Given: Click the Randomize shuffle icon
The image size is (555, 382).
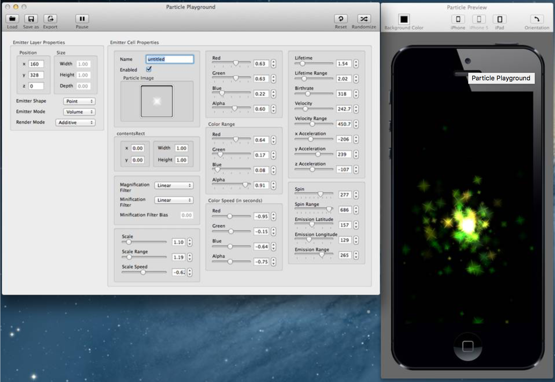Looking at the screenshot, I should point(364,19).
